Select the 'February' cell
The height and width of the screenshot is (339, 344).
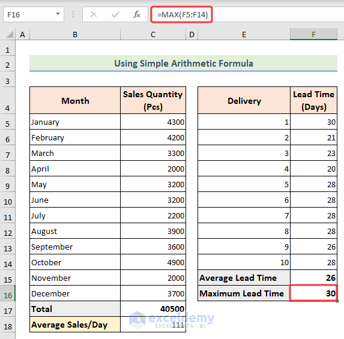coord(75,137)
